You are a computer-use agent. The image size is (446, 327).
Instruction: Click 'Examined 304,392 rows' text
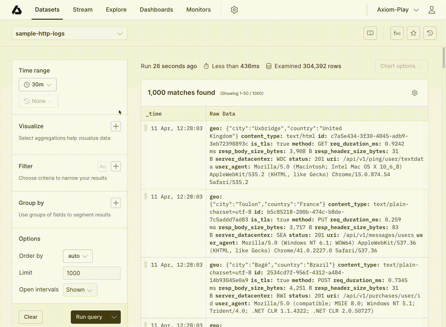pos(308,66)
